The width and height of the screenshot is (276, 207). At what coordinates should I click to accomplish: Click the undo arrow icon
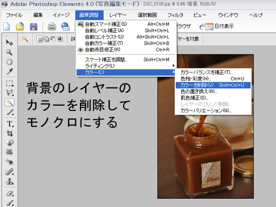[202, 26]
